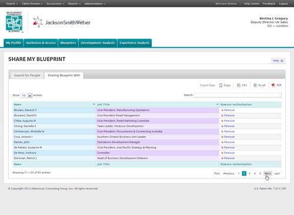Screen dimensions: 294x215
Task: Remove authorization for Bhutani, Ramesh F
Action: point(228,110)
